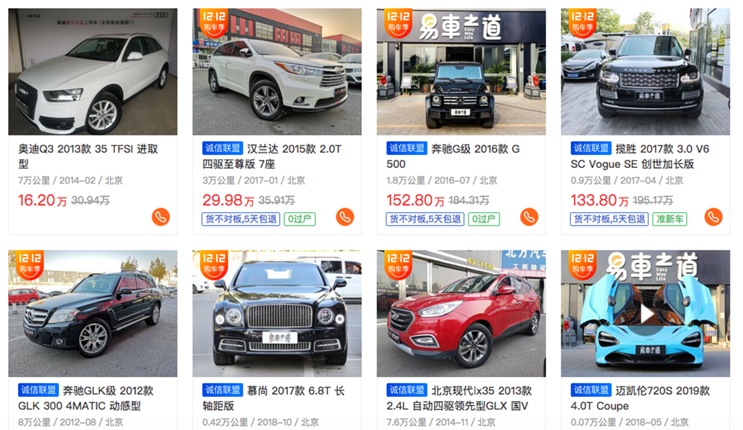The height and width of the screenshot is (430, 743).
Task: Click the 12·12 badge on Highlander photo
Action: coord(214,22)
